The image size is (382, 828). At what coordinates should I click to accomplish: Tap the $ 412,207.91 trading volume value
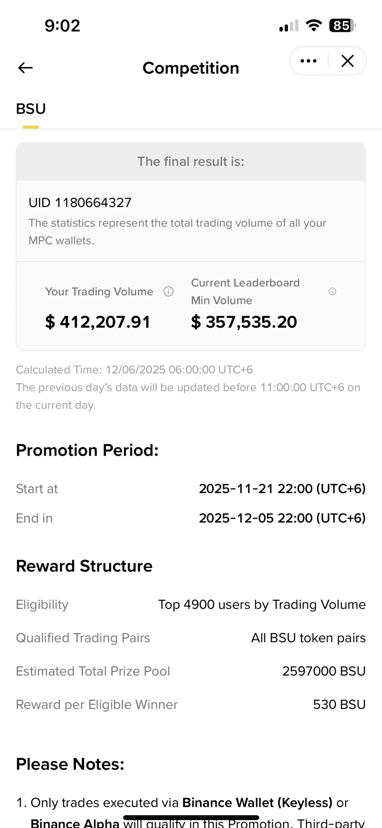click(98, 322)
